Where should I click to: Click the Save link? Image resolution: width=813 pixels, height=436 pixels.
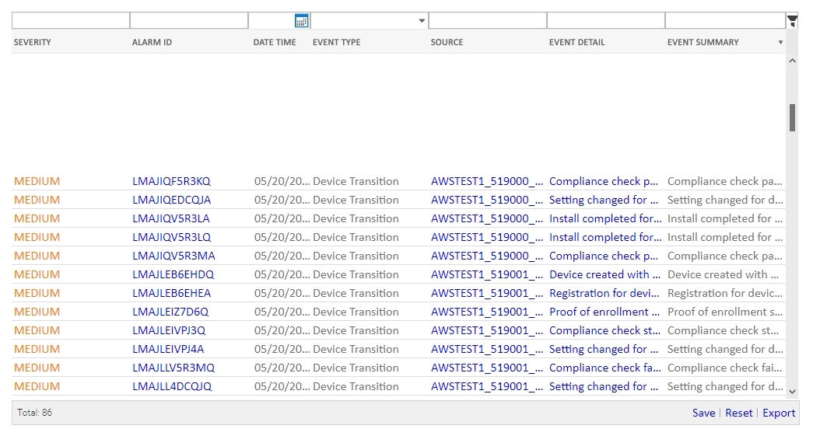pos(703,413)
